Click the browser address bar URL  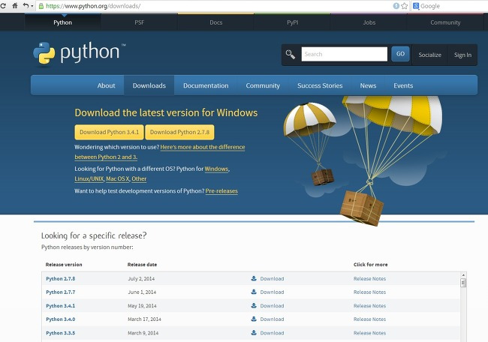tap(93, 6)
